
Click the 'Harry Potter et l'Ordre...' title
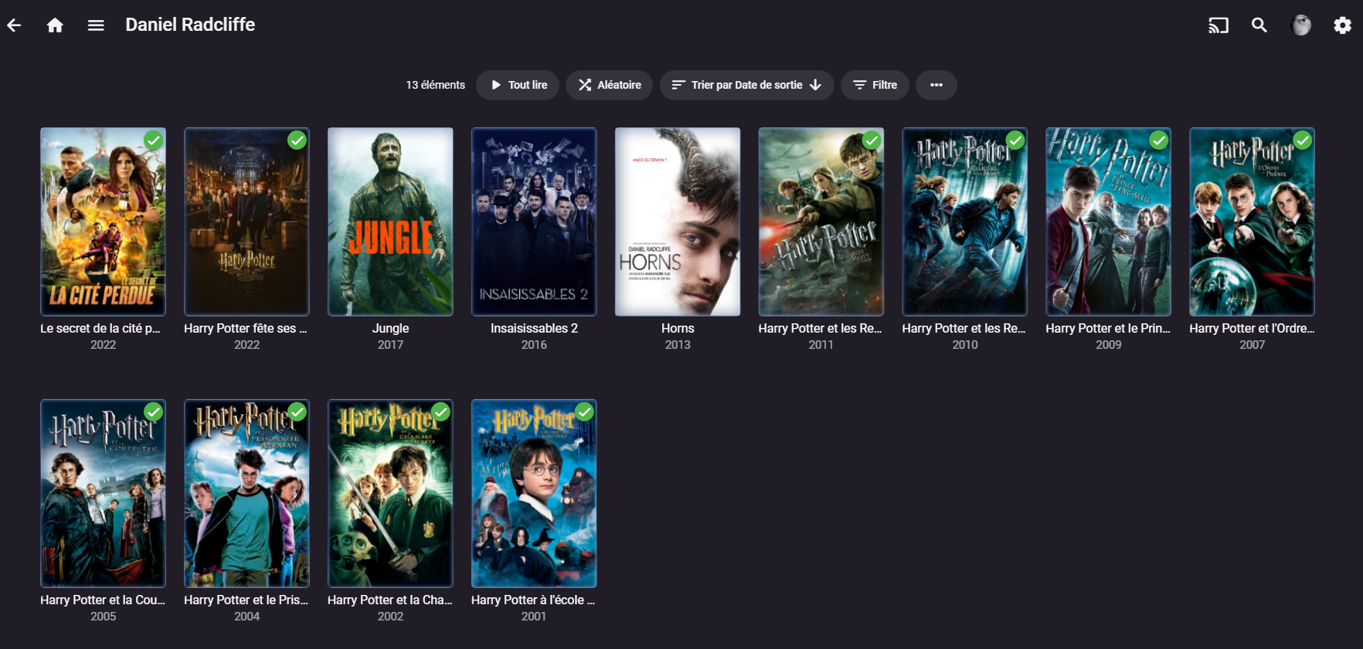(x=1252, y=328)
